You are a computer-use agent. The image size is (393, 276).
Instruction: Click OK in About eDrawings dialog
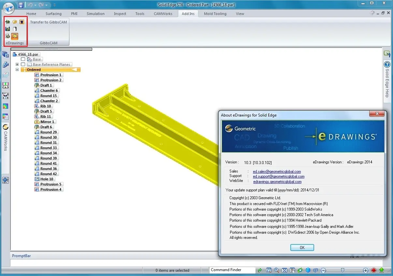pos(302,248)
